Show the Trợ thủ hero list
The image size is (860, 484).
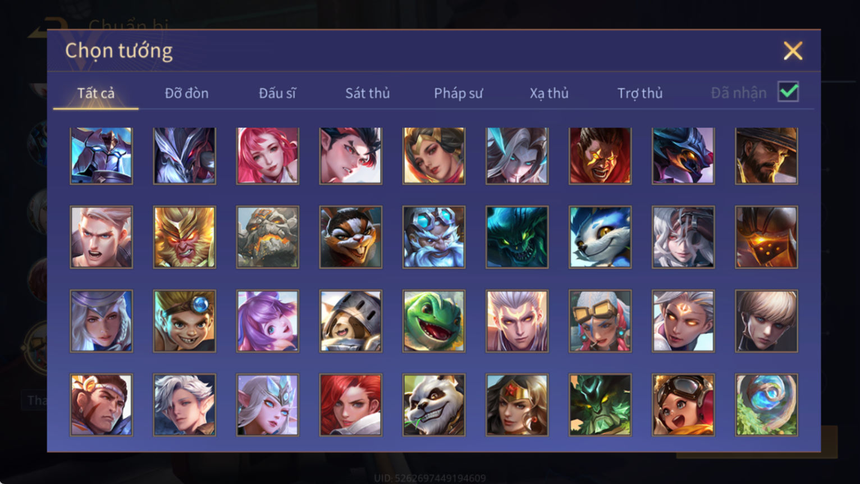[x=640, y=93]
